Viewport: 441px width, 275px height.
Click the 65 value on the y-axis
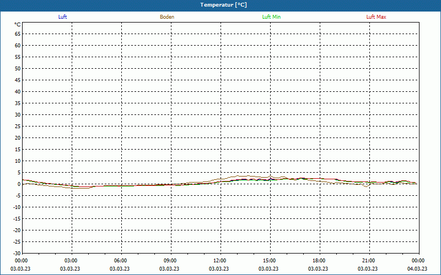tap(18, 34)
